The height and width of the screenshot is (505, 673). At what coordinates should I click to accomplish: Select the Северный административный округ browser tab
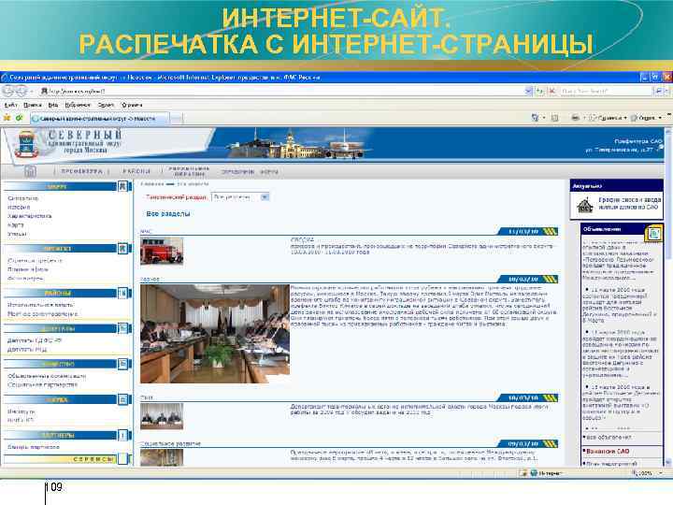100,119
